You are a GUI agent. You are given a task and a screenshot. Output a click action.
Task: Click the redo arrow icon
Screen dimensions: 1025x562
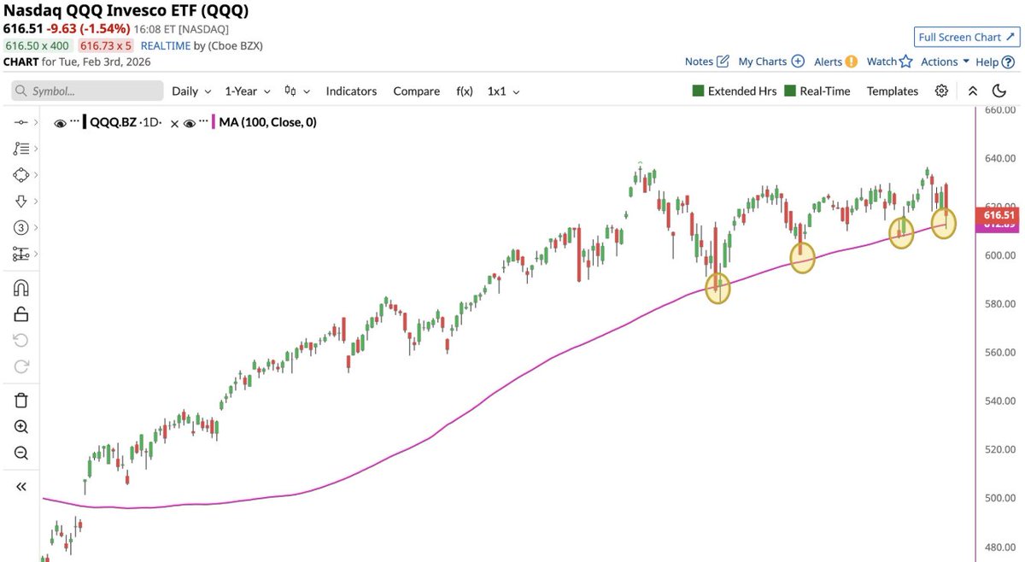pos(21,366)
